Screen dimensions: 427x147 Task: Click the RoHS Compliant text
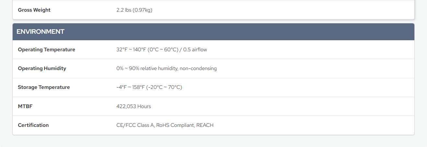tap(175, 125)
